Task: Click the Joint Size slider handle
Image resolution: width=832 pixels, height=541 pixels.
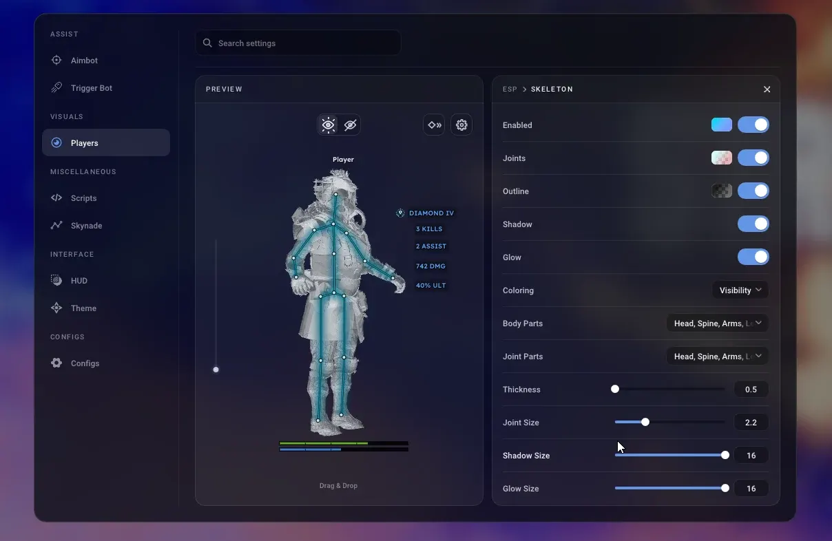Action: pyautogui.click(x=645, y=422)
